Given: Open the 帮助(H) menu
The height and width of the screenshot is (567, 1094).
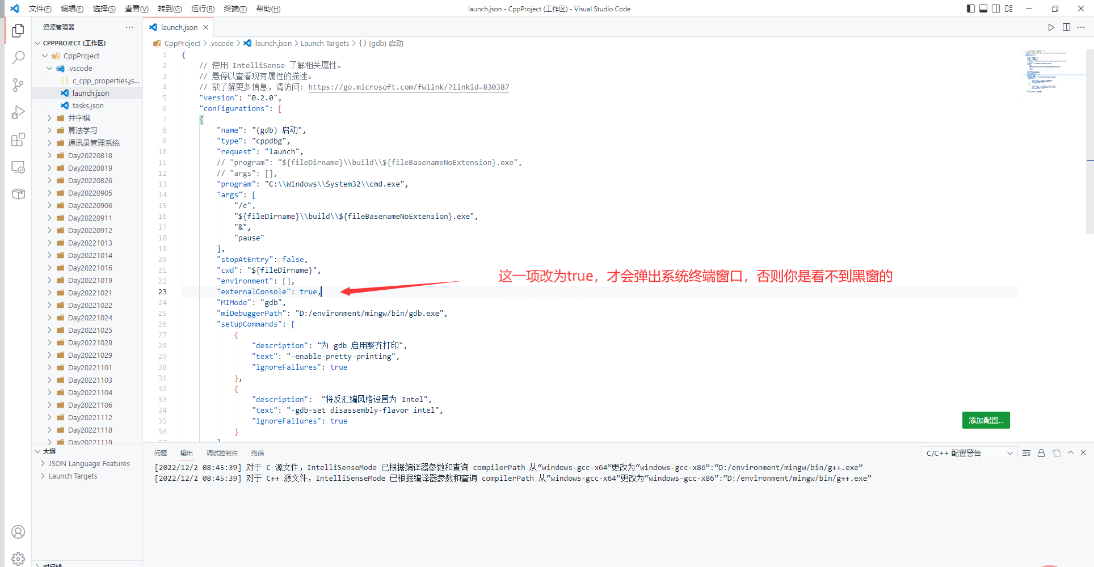Looking at the screenshot, I should click(x=268, y=9).
